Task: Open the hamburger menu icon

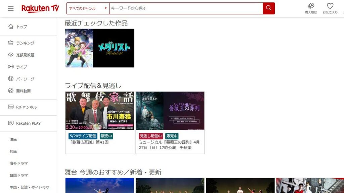Action: [x=11, y=8]
